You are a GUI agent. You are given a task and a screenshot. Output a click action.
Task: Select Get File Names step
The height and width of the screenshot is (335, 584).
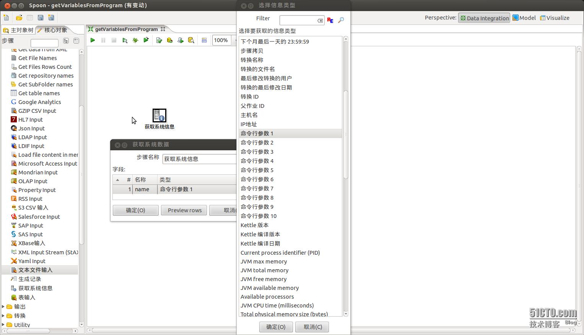pos(37,58)
